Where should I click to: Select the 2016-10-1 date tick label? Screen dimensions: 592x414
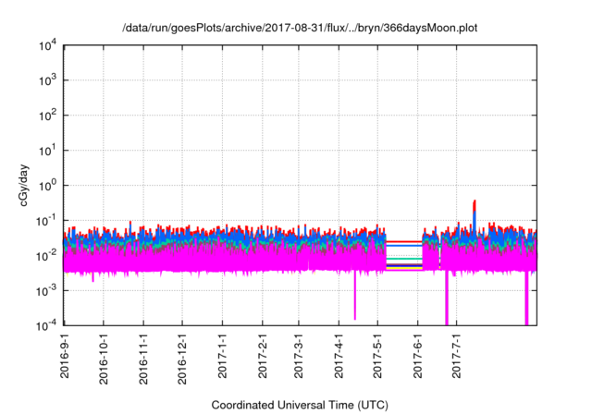[x=105, y=358]
